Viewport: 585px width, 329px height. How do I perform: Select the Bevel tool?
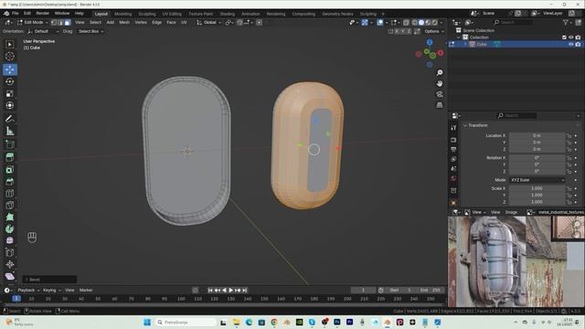(10, 181)
